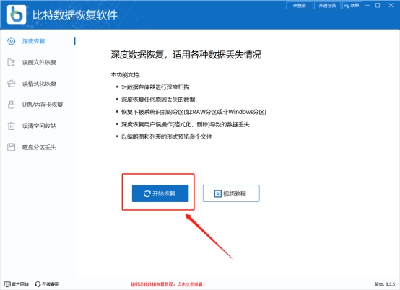Image resolution: width=400 pixels, height=290 pixels.
Task: Open the 误格式化恢复 sidebar tab
Action: point(38,84)
